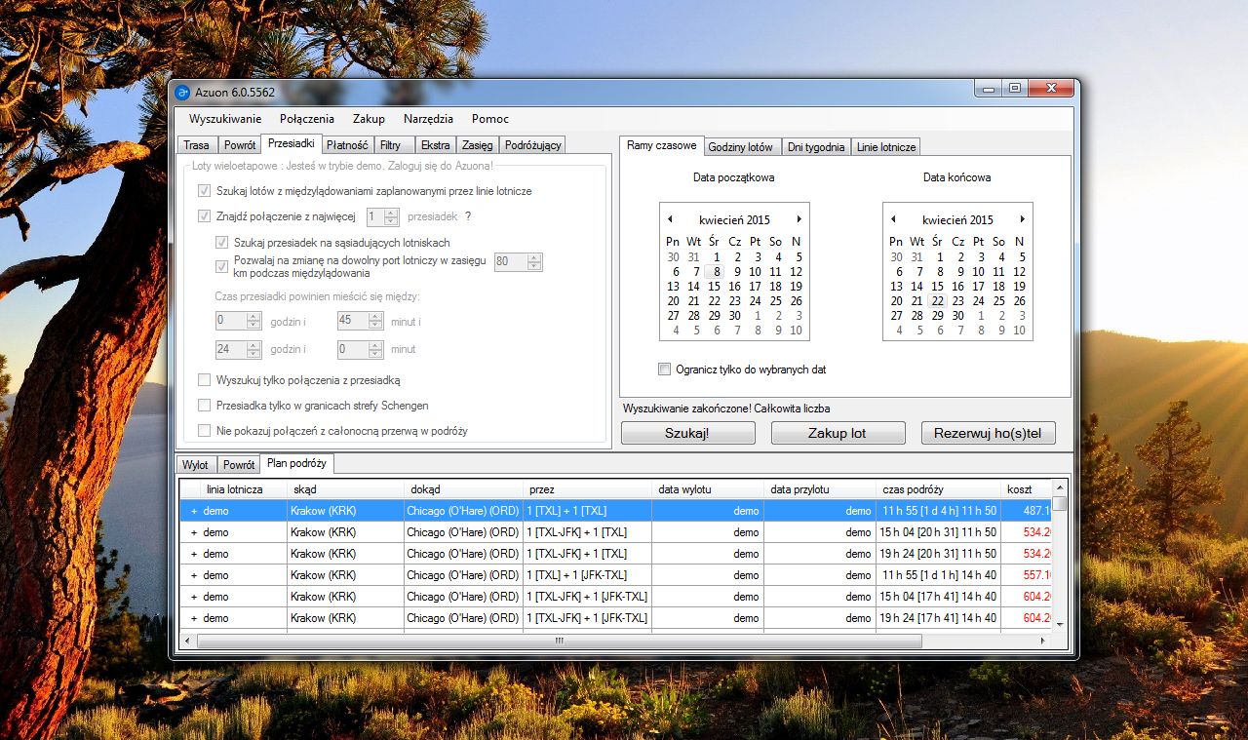Go to next month in end date calendar
Image resolution: width=1248 pixels, height=740 pixels.
1023,219
